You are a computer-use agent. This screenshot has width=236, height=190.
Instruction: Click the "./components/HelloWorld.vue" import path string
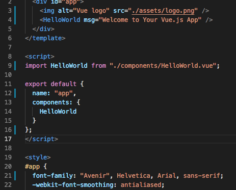coord(163,66)
